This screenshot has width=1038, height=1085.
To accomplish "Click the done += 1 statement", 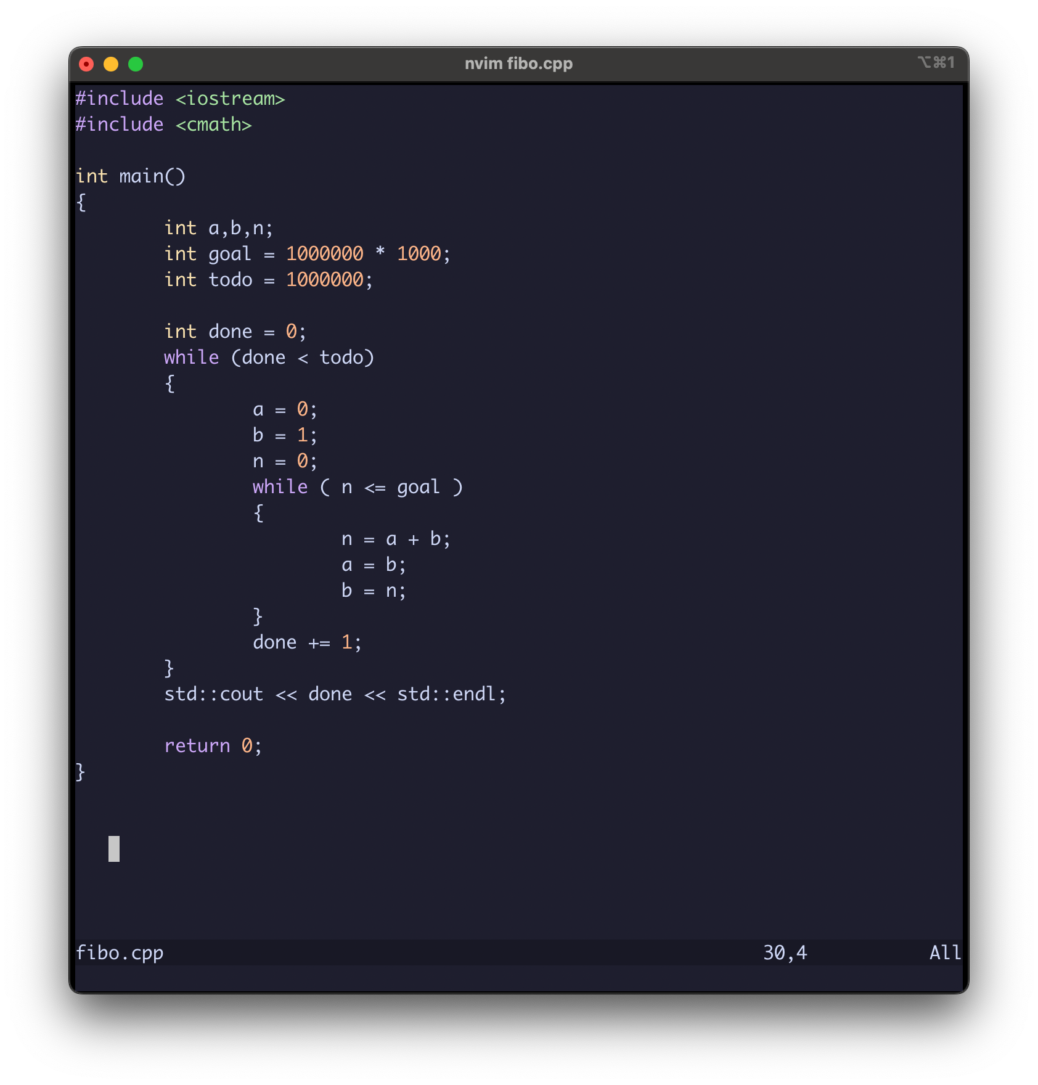I will pyautogui.click(x=306, y=642).
